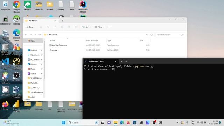Go forward in File Explorer

pos(31,35)
